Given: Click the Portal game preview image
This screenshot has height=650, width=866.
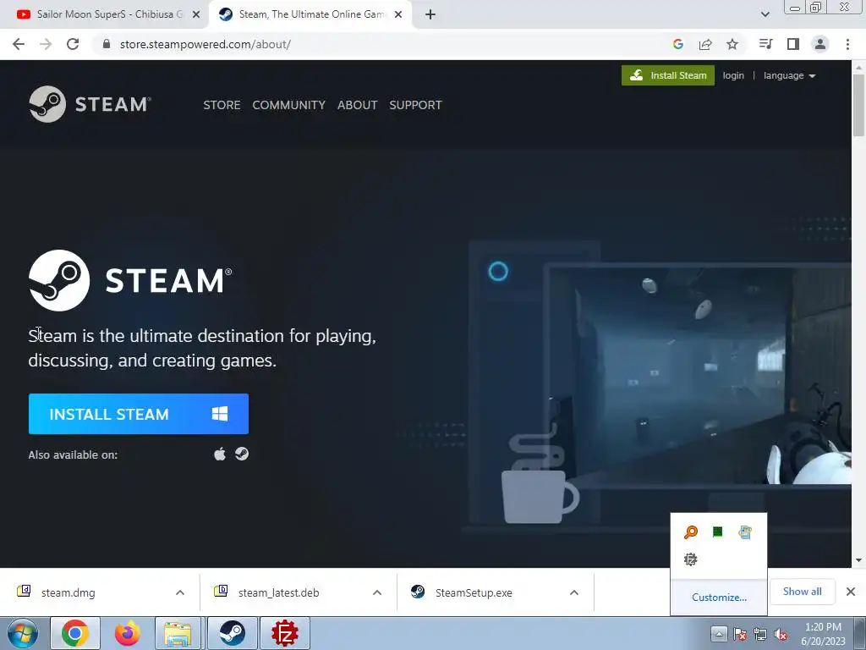Looking at the screenshot, I should click(699, 375).
